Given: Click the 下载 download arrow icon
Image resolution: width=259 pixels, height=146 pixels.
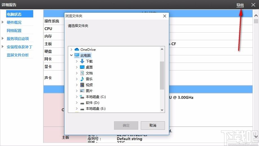Looking at the screenshot, I should [x=82, y=61].
